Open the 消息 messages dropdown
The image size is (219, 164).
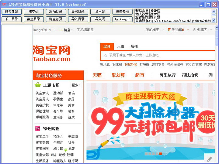coord(67,30)
